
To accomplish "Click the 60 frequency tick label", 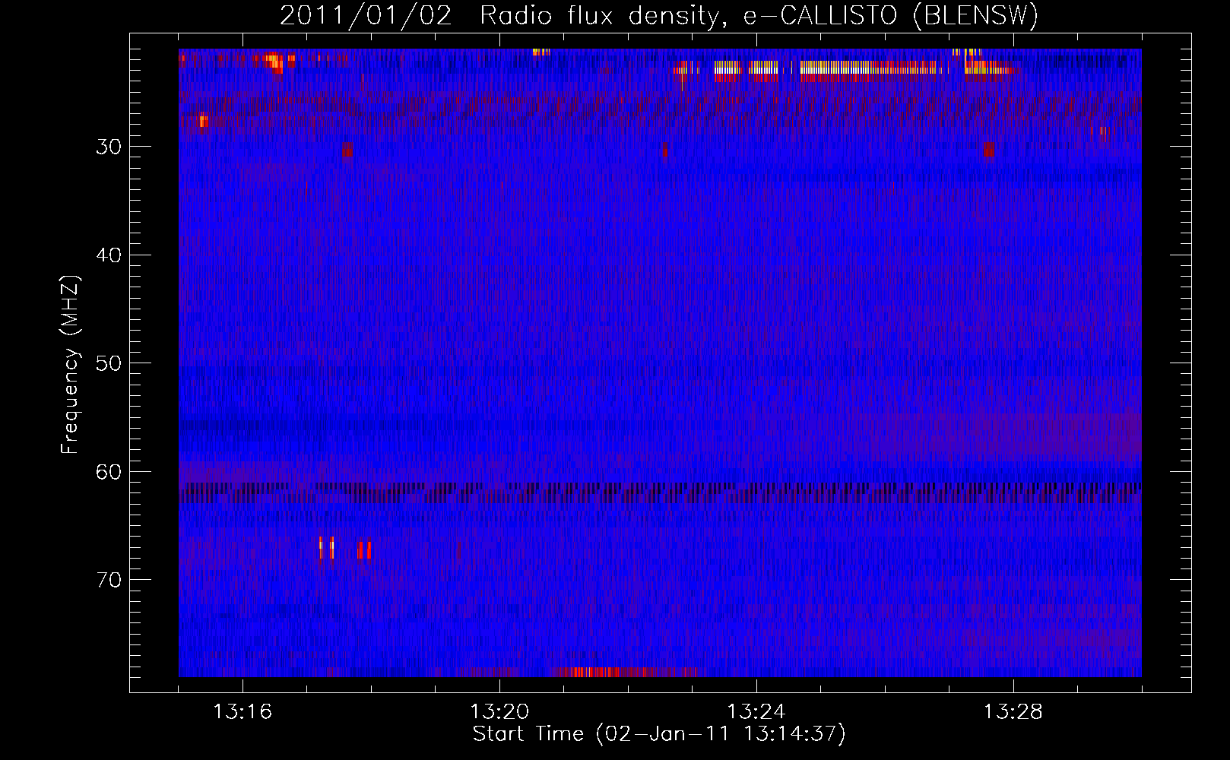I will click(109, 472).
